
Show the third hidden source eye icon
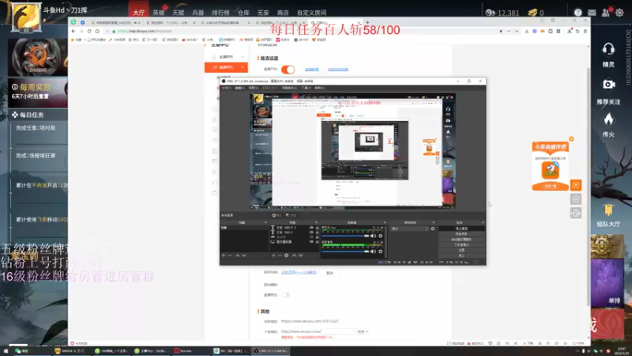click(311, 237)
